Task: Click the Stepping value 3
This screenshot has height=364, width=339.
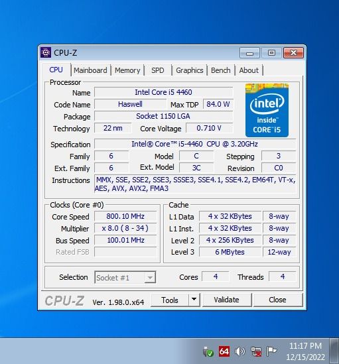Action: (x=279, y=156)
